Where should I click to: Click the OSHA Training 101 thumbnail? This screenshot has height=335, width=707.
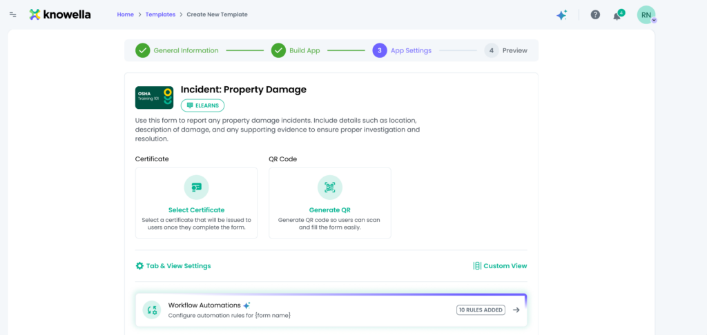(x=154, y=97)
